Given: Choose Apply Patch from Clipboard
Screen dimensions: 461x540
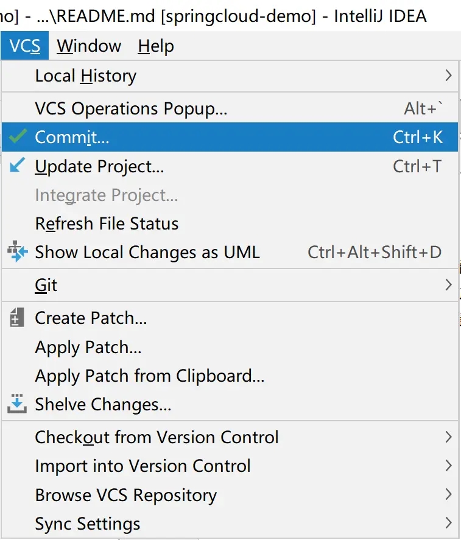Looking at the screenshot, I should [x=149, y=376].
